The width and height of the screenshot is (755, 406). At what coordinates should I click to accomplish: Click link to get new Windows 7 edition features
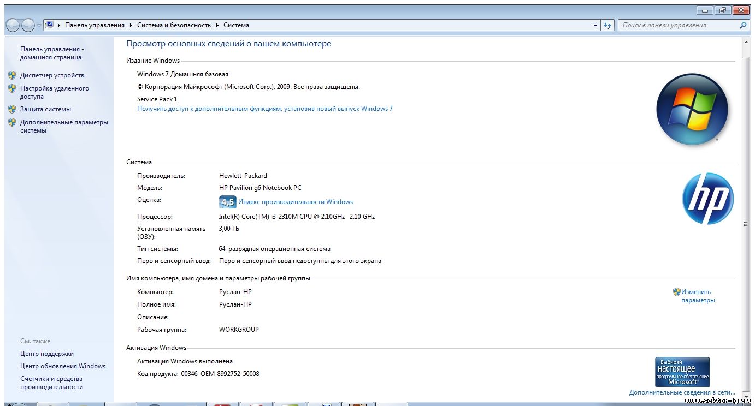(265, 109)
